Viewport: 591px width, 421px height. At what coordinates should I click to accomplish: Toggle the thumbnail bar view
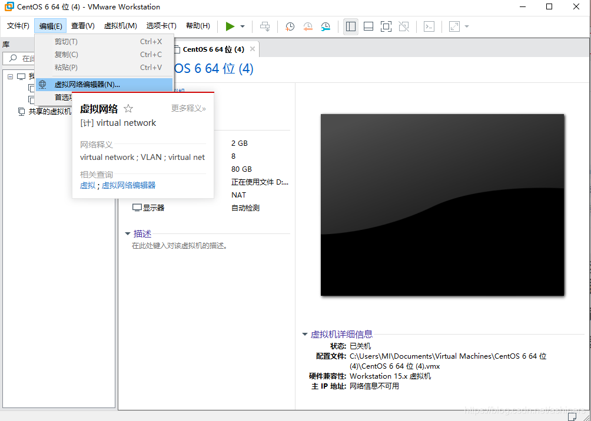[368, 26]
